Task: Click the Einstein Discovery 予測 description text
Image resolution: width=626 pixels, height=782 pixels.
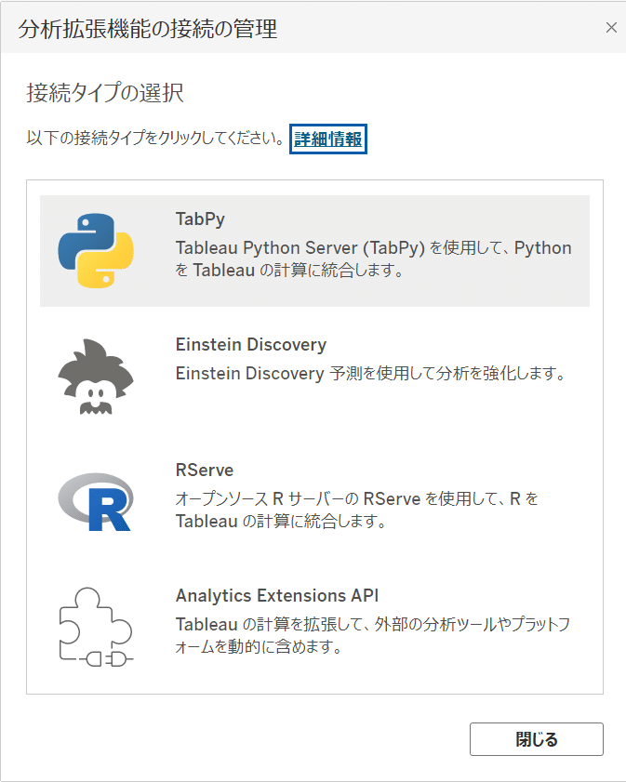Action: 370,373
